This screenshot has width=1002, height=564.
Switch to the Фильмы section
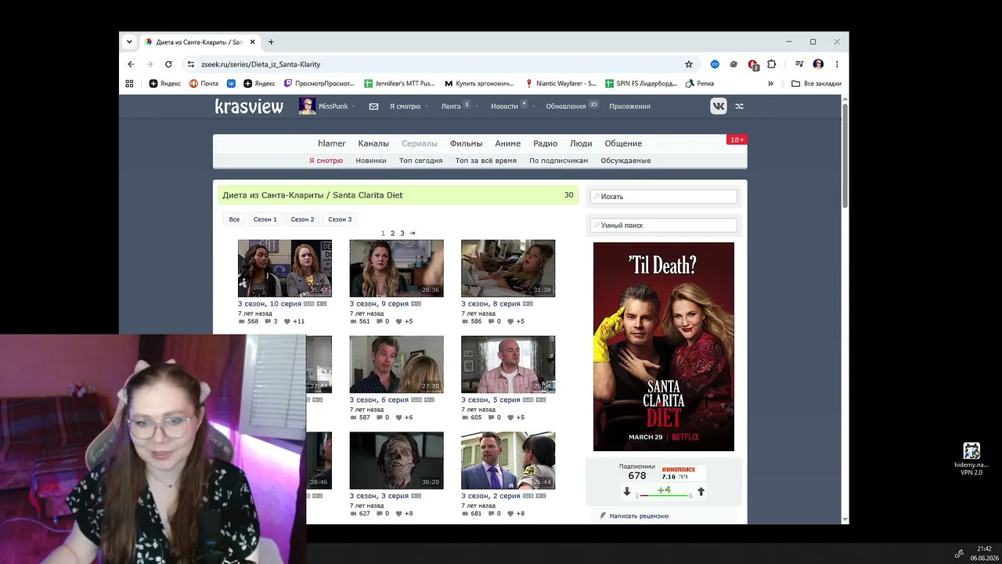pyautogui.click(x=466, y=143)
